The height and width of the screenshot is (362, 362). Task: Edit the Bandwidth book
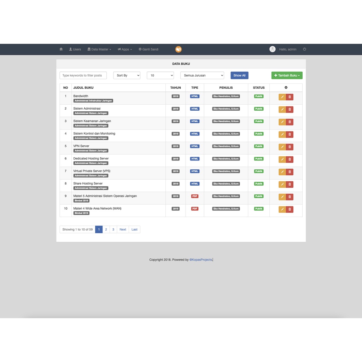click(282, 97)
